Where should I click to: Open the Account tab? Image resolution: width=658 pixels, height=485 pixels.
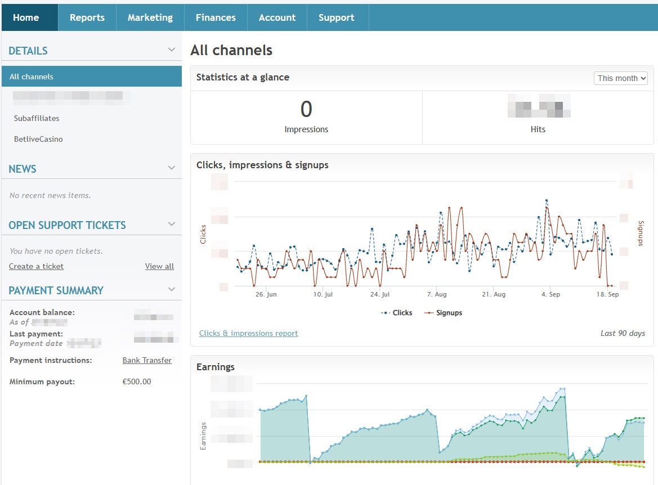click(277, 17)
